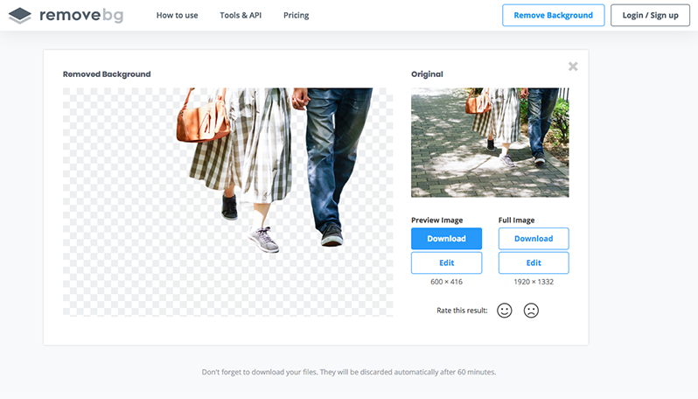Click the 'Full Image' label
This screenshot has height=399, width=698.
tap(516, 220)
